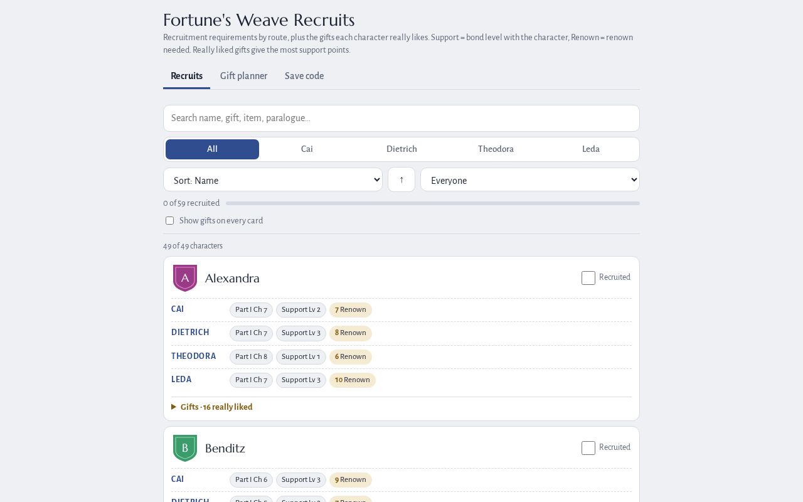Select the All route filter
The width and height of the screenshot is (803, 502).
pos(212,149)
